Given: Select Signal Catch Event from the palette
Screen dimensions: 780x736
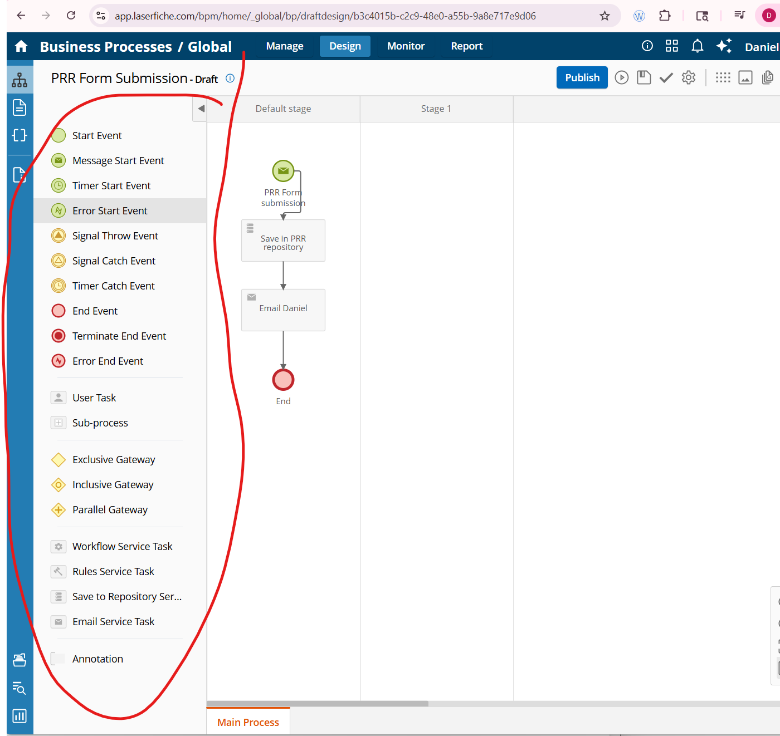Looking at the screenshot, I should click(120, 261).
